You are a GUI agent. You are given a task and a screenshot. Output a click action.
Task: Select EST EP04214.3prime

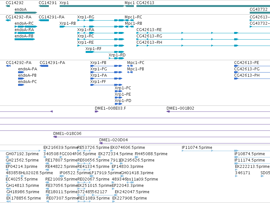(22, 167)
